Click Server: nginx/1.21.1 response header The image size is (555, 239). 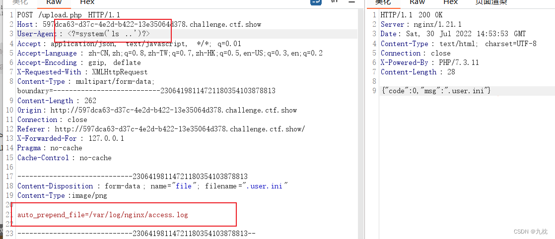(421, 24)
